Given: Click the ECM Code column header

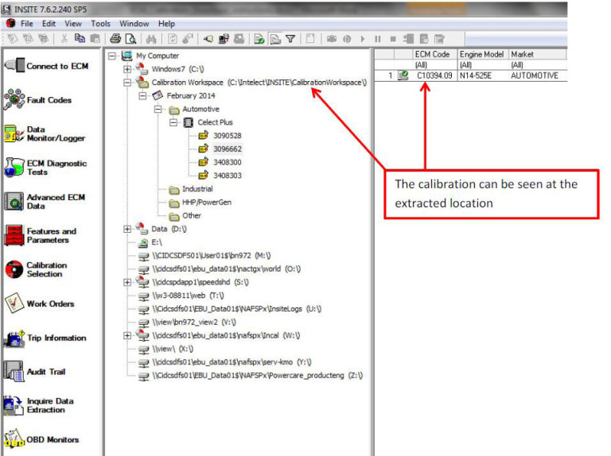Looking at the screenshot, I should pyautogui.click(x=434, y=54).
